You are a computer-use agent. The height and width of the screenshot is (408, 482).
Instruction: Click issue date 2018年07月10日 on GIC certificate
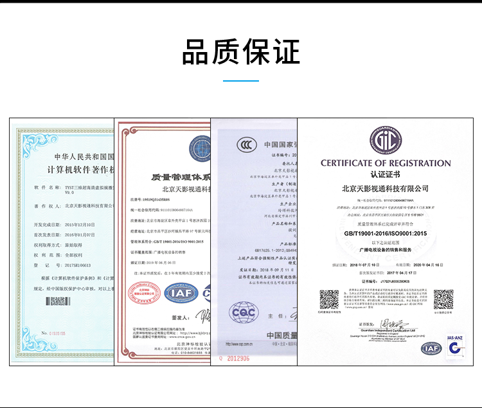click(355, 265)
